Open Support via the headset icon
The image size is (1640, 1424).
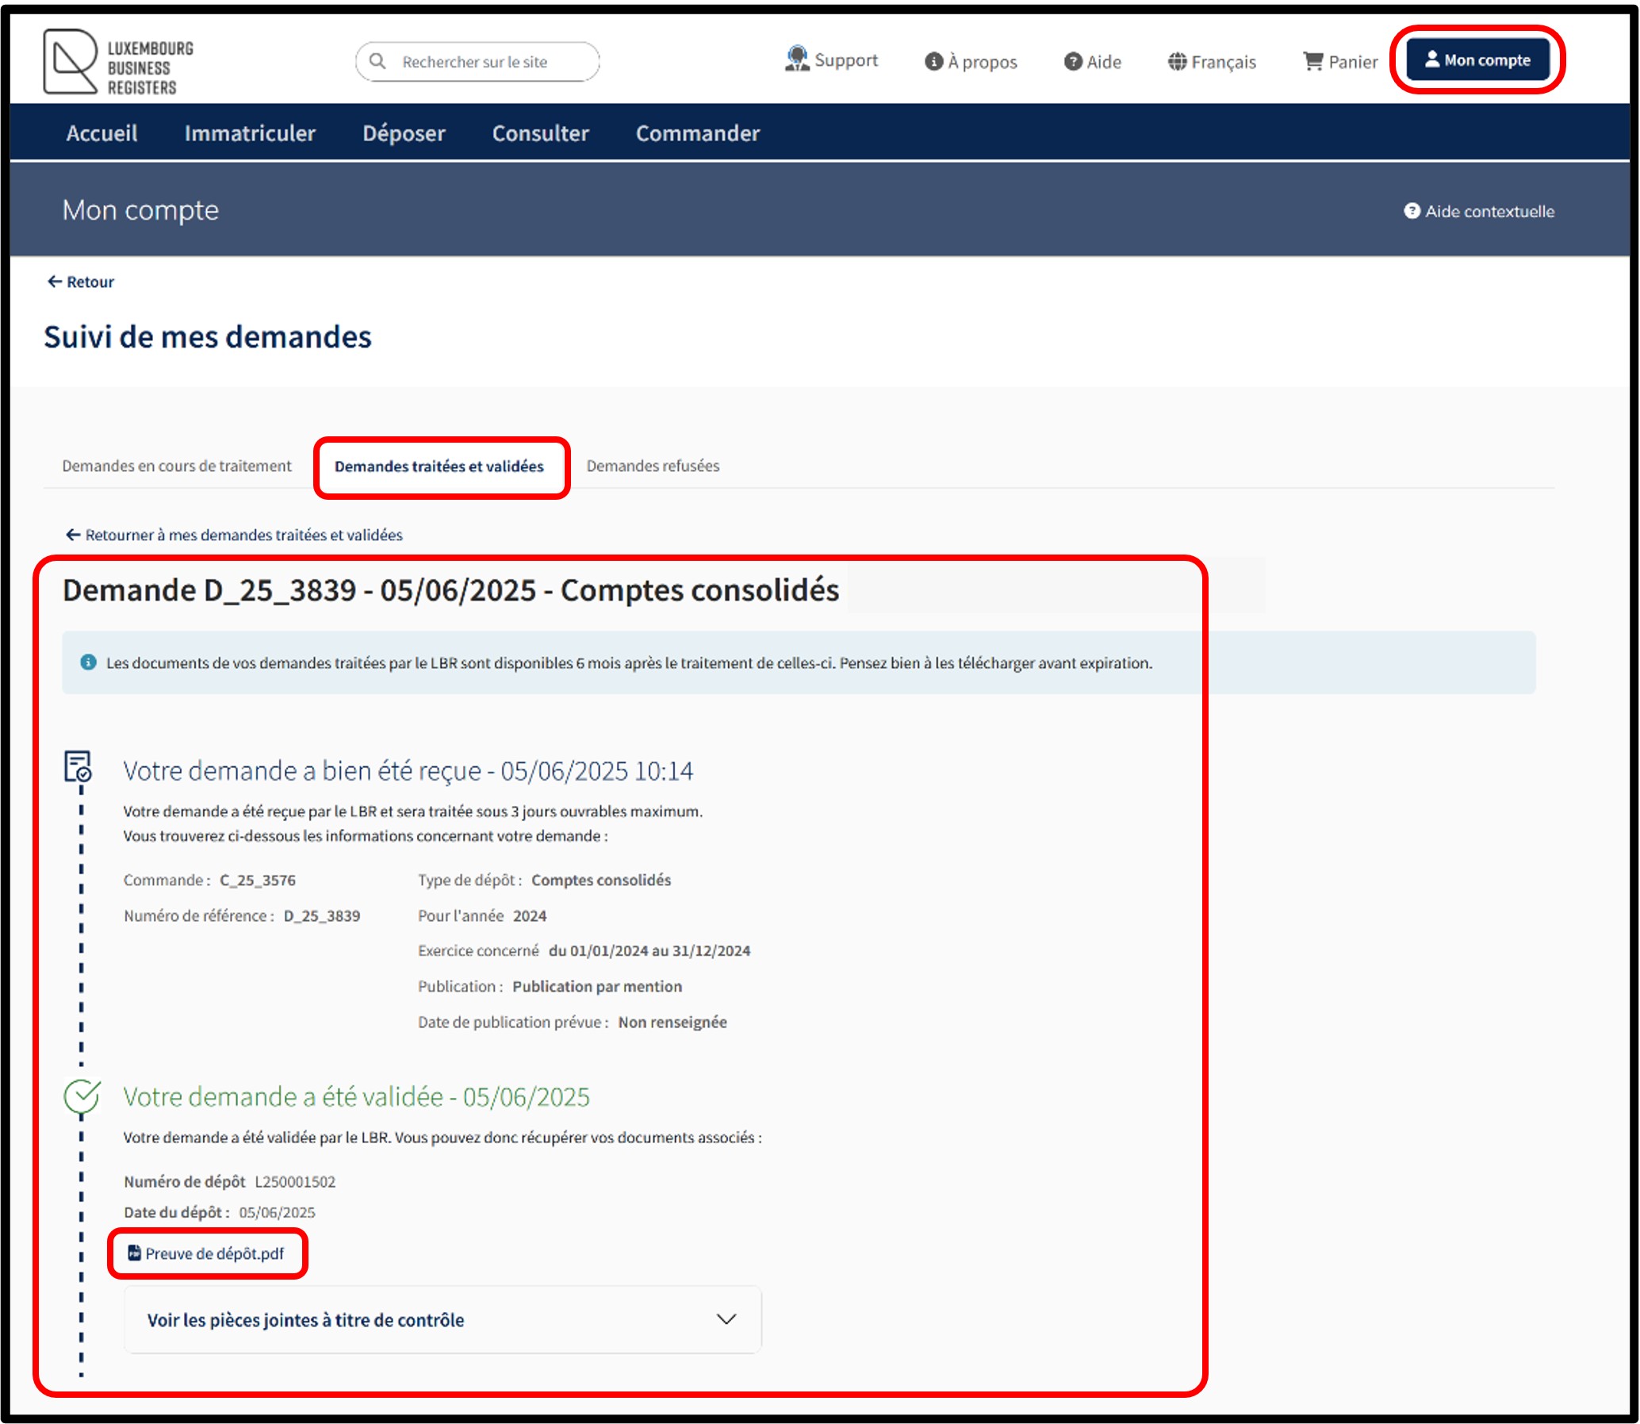point(795,59)
